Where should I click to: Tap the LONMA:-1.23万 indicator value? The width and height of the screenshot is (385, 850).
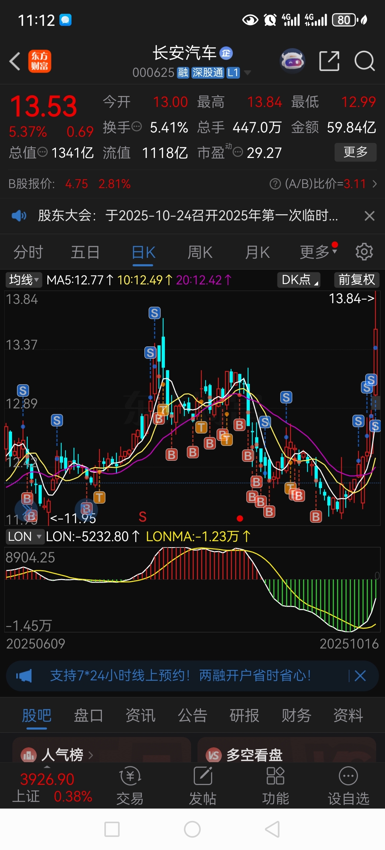[x=198, y=536]
